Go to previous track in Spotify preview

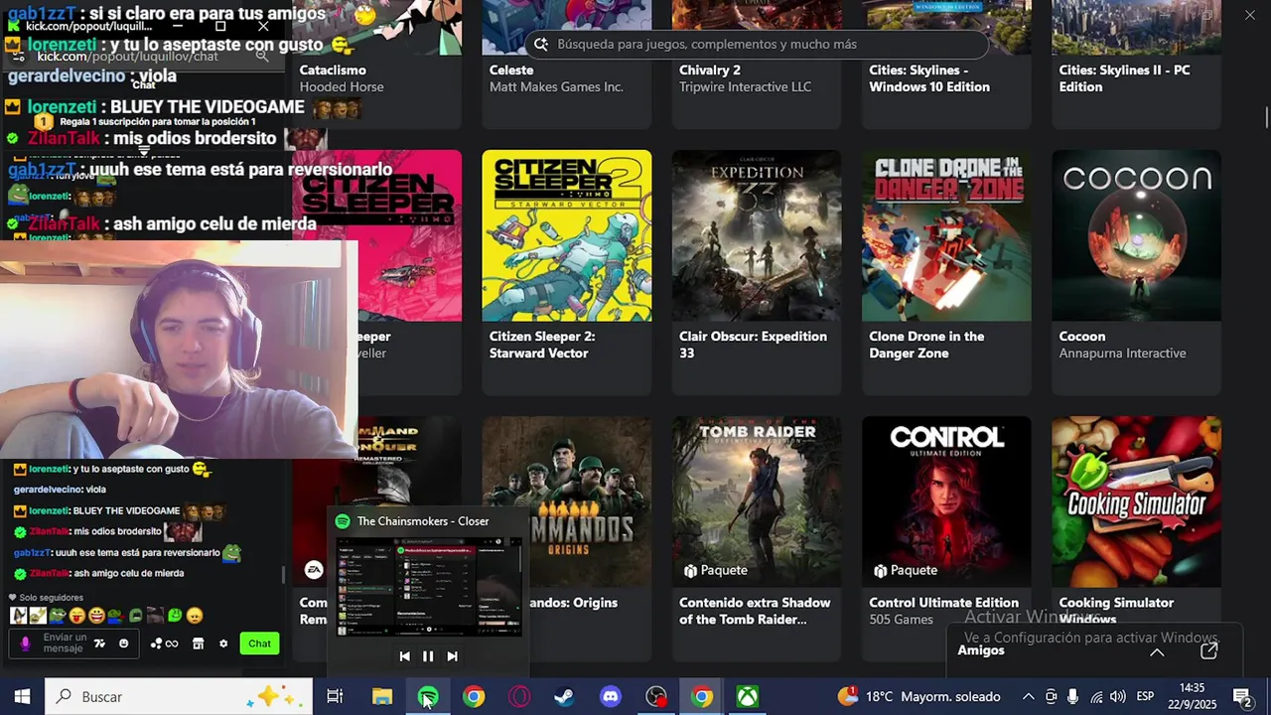[x=404, y=656]
